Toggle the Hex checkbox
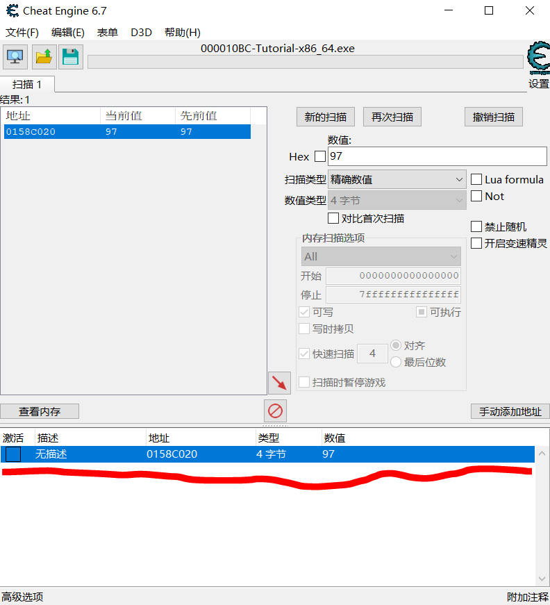Viewport: 550px width, 605px height. click(x=320, y=156)
